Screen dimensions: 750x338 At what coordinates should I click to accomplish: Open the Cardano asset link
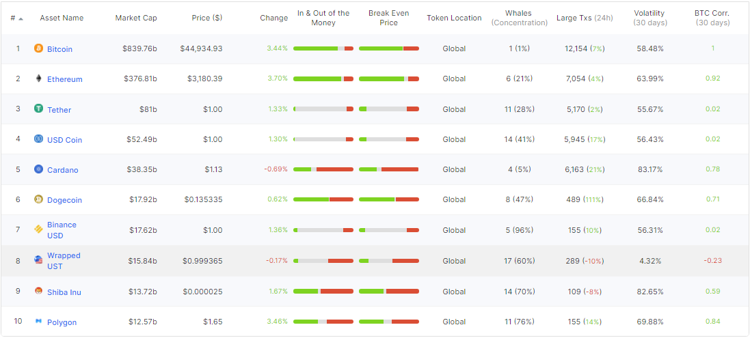63,170
